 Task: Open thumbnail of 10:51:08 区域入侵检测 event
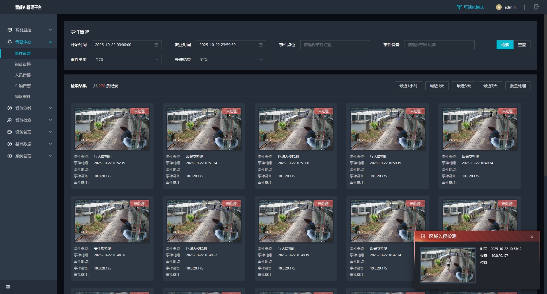(x=296, y=129)
